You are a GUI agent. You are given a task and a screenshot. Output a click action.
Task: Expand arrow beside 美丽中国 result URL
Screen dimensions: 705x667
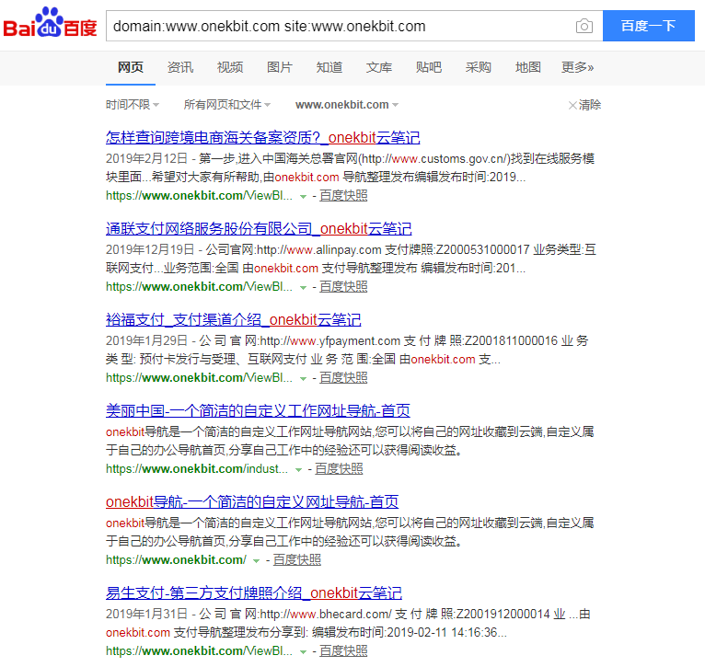298,470
